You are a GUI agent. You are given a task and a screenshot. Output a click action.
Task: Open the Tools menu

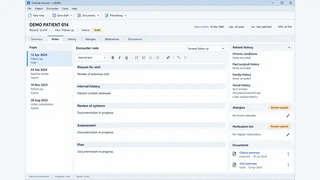coord(65,8)
